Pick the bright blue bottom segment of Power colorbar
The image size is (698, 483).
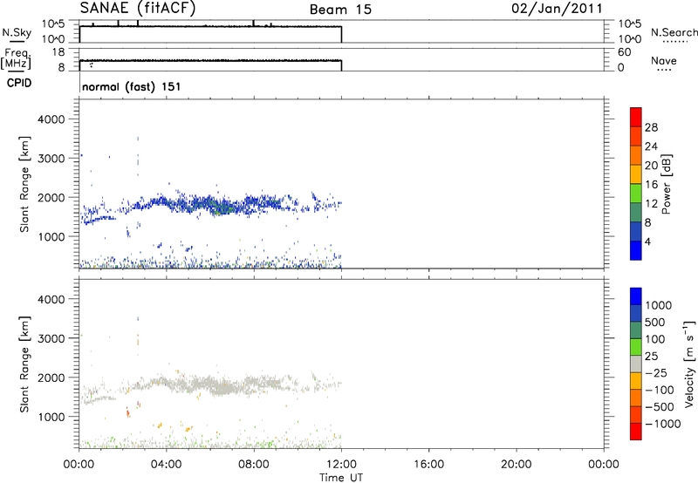[636, 250]
